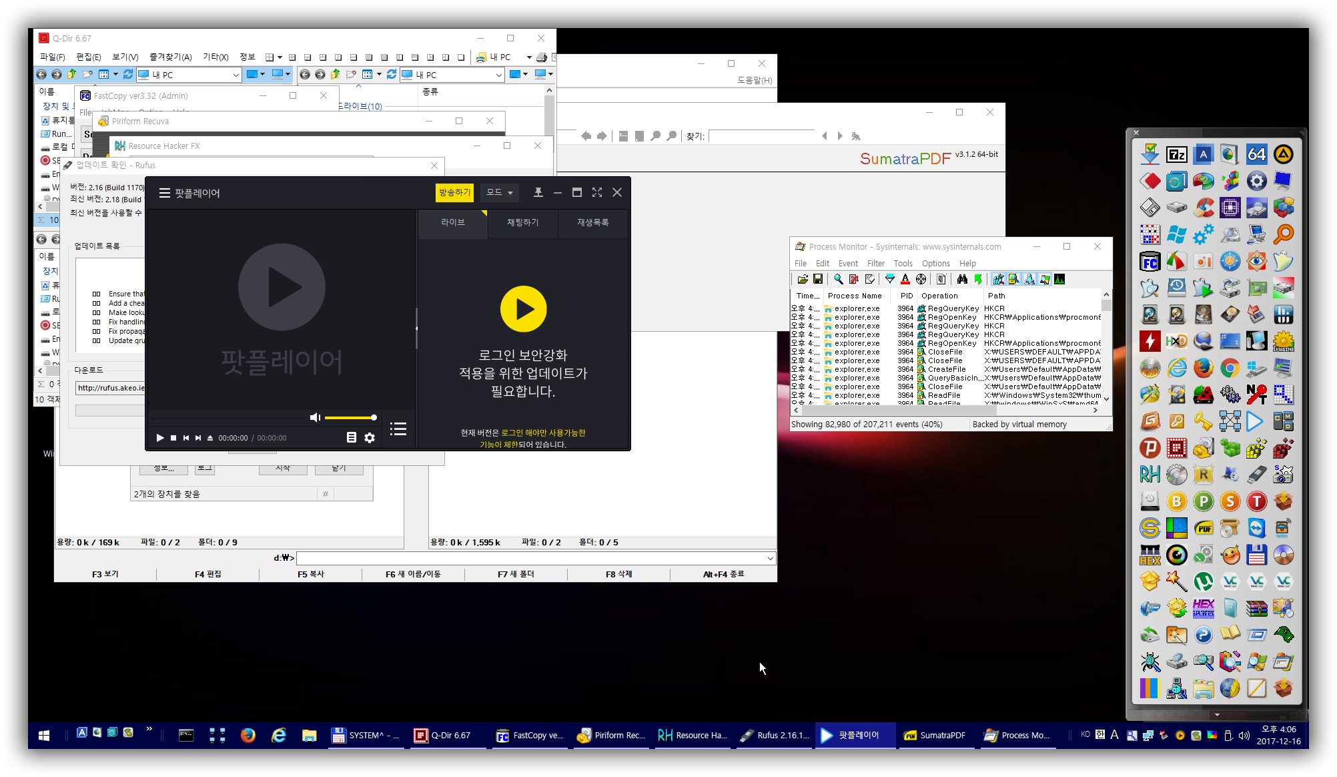Launch Imagine viewer from the launcher

coord(1283,341)
